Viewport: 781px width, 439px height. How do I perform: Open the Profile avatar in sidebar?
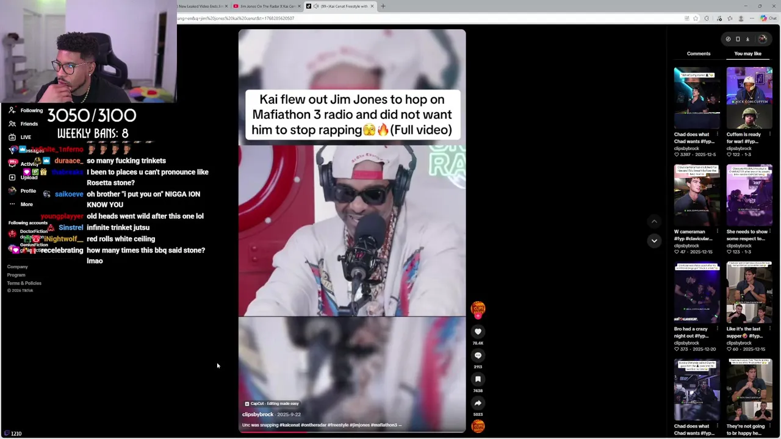coord(12,191)
